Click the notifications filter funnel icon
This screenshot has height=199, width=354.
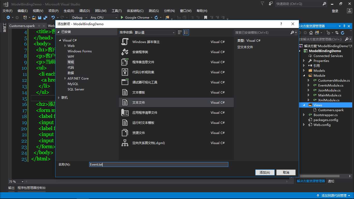click(x=263, y=3)
